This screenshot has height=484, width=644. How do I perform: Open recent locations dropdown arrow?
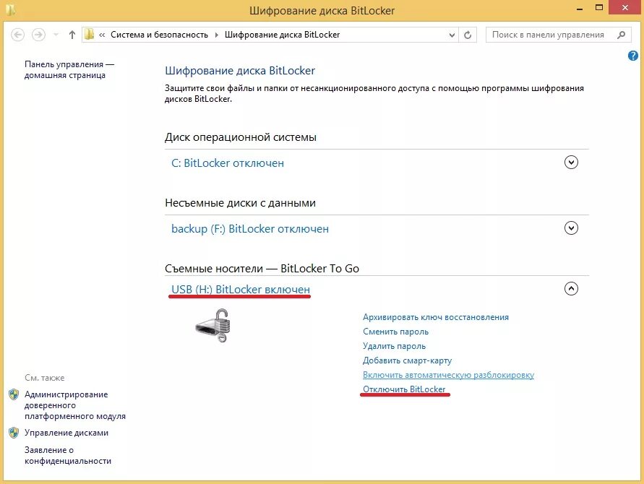tap(56, 35)
